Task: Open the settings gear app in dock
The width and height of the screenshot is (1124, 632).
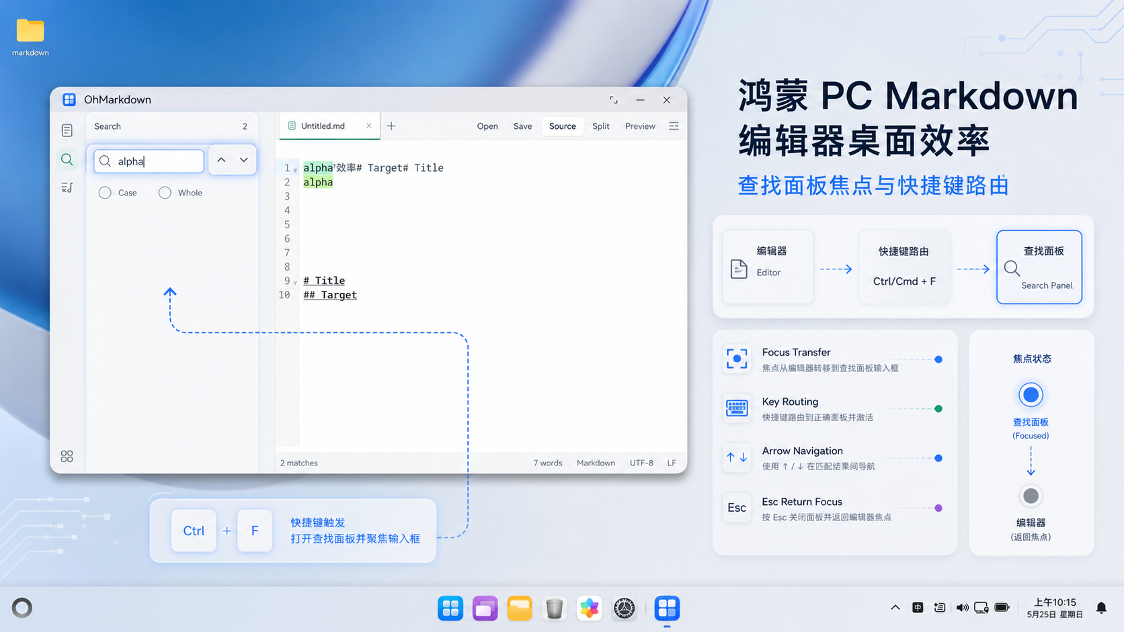Action: (x=625, y=608)
